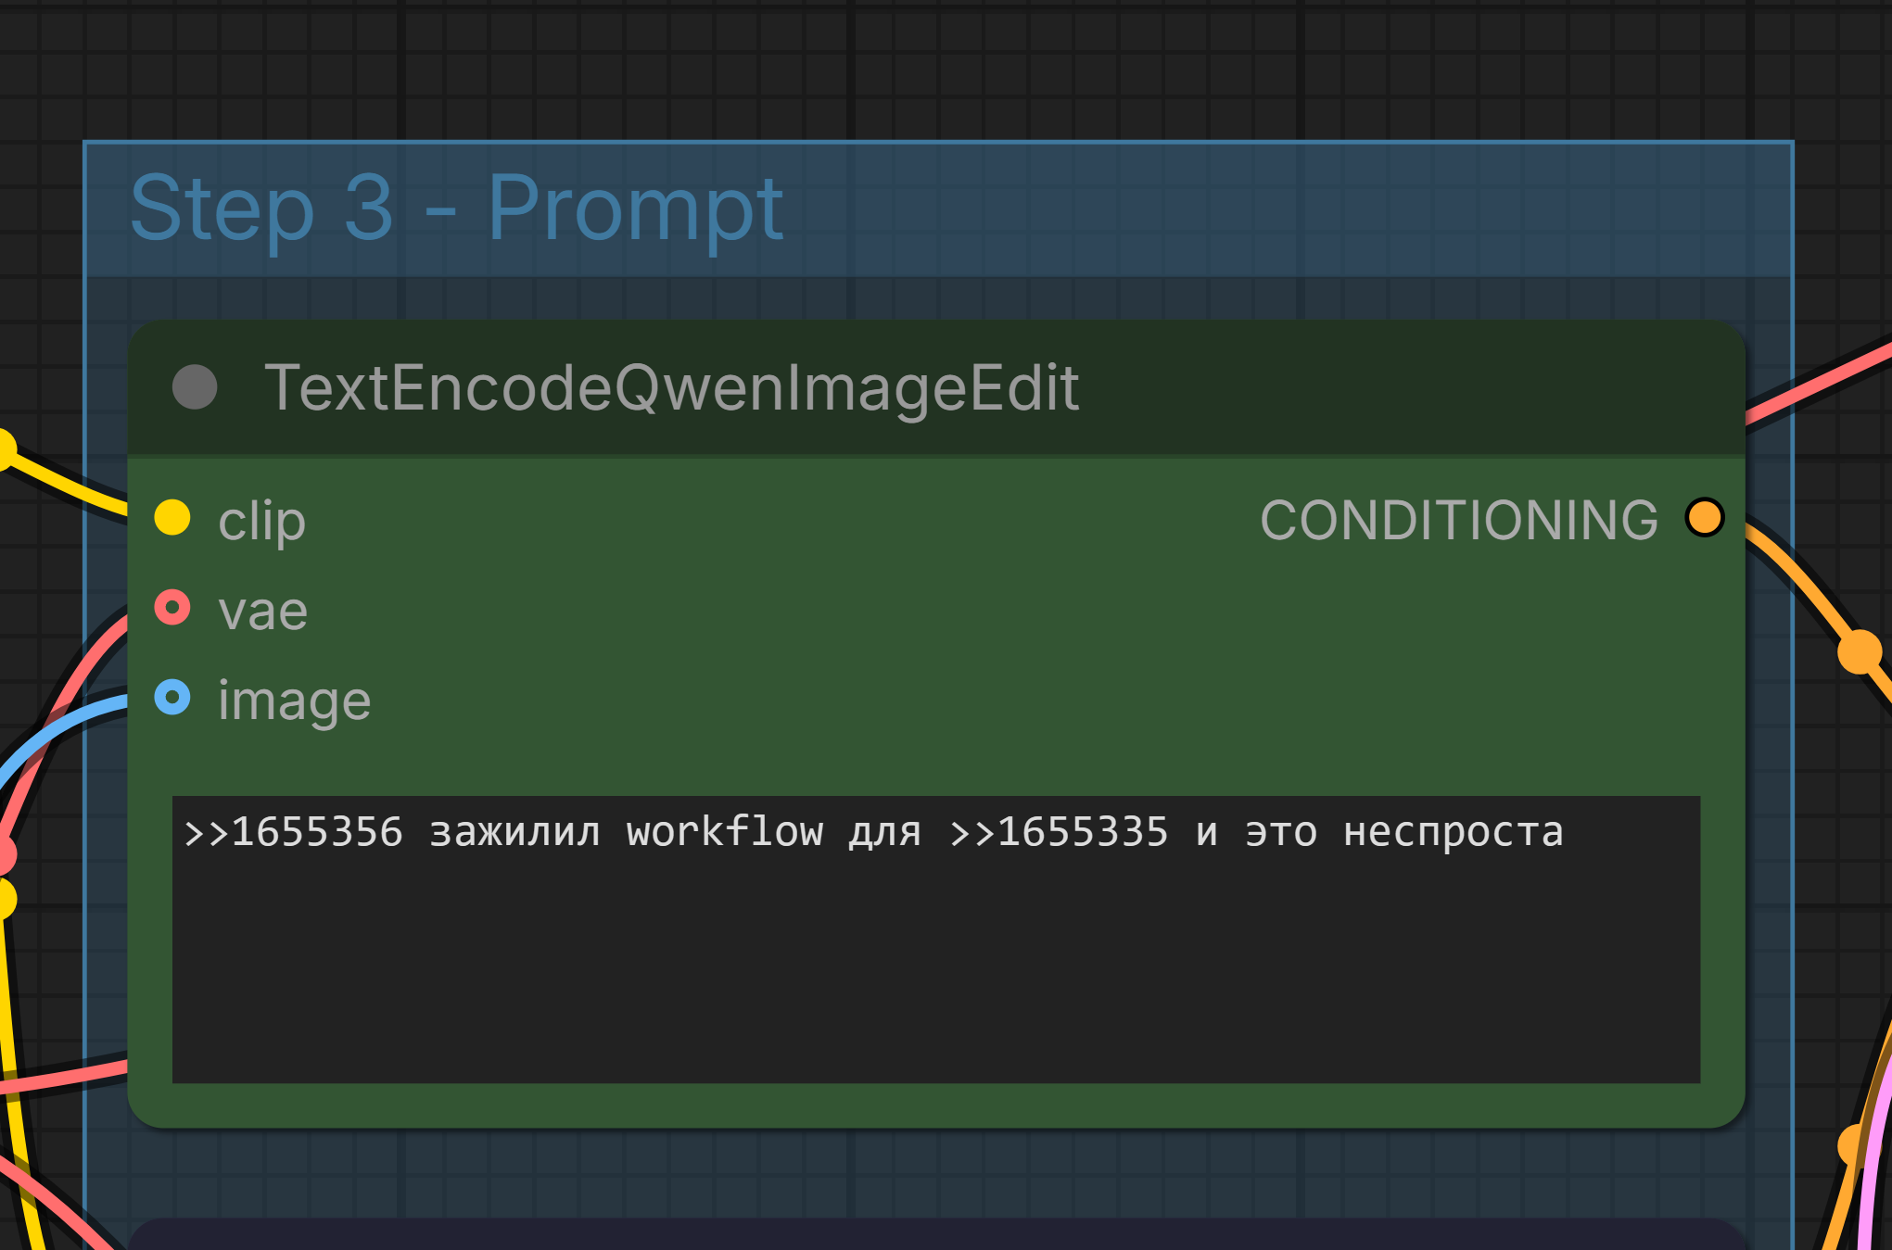Select the Step 3 - Prompt group title
The height and width of the screenshot is (1250, 1892).
point(456,208)
